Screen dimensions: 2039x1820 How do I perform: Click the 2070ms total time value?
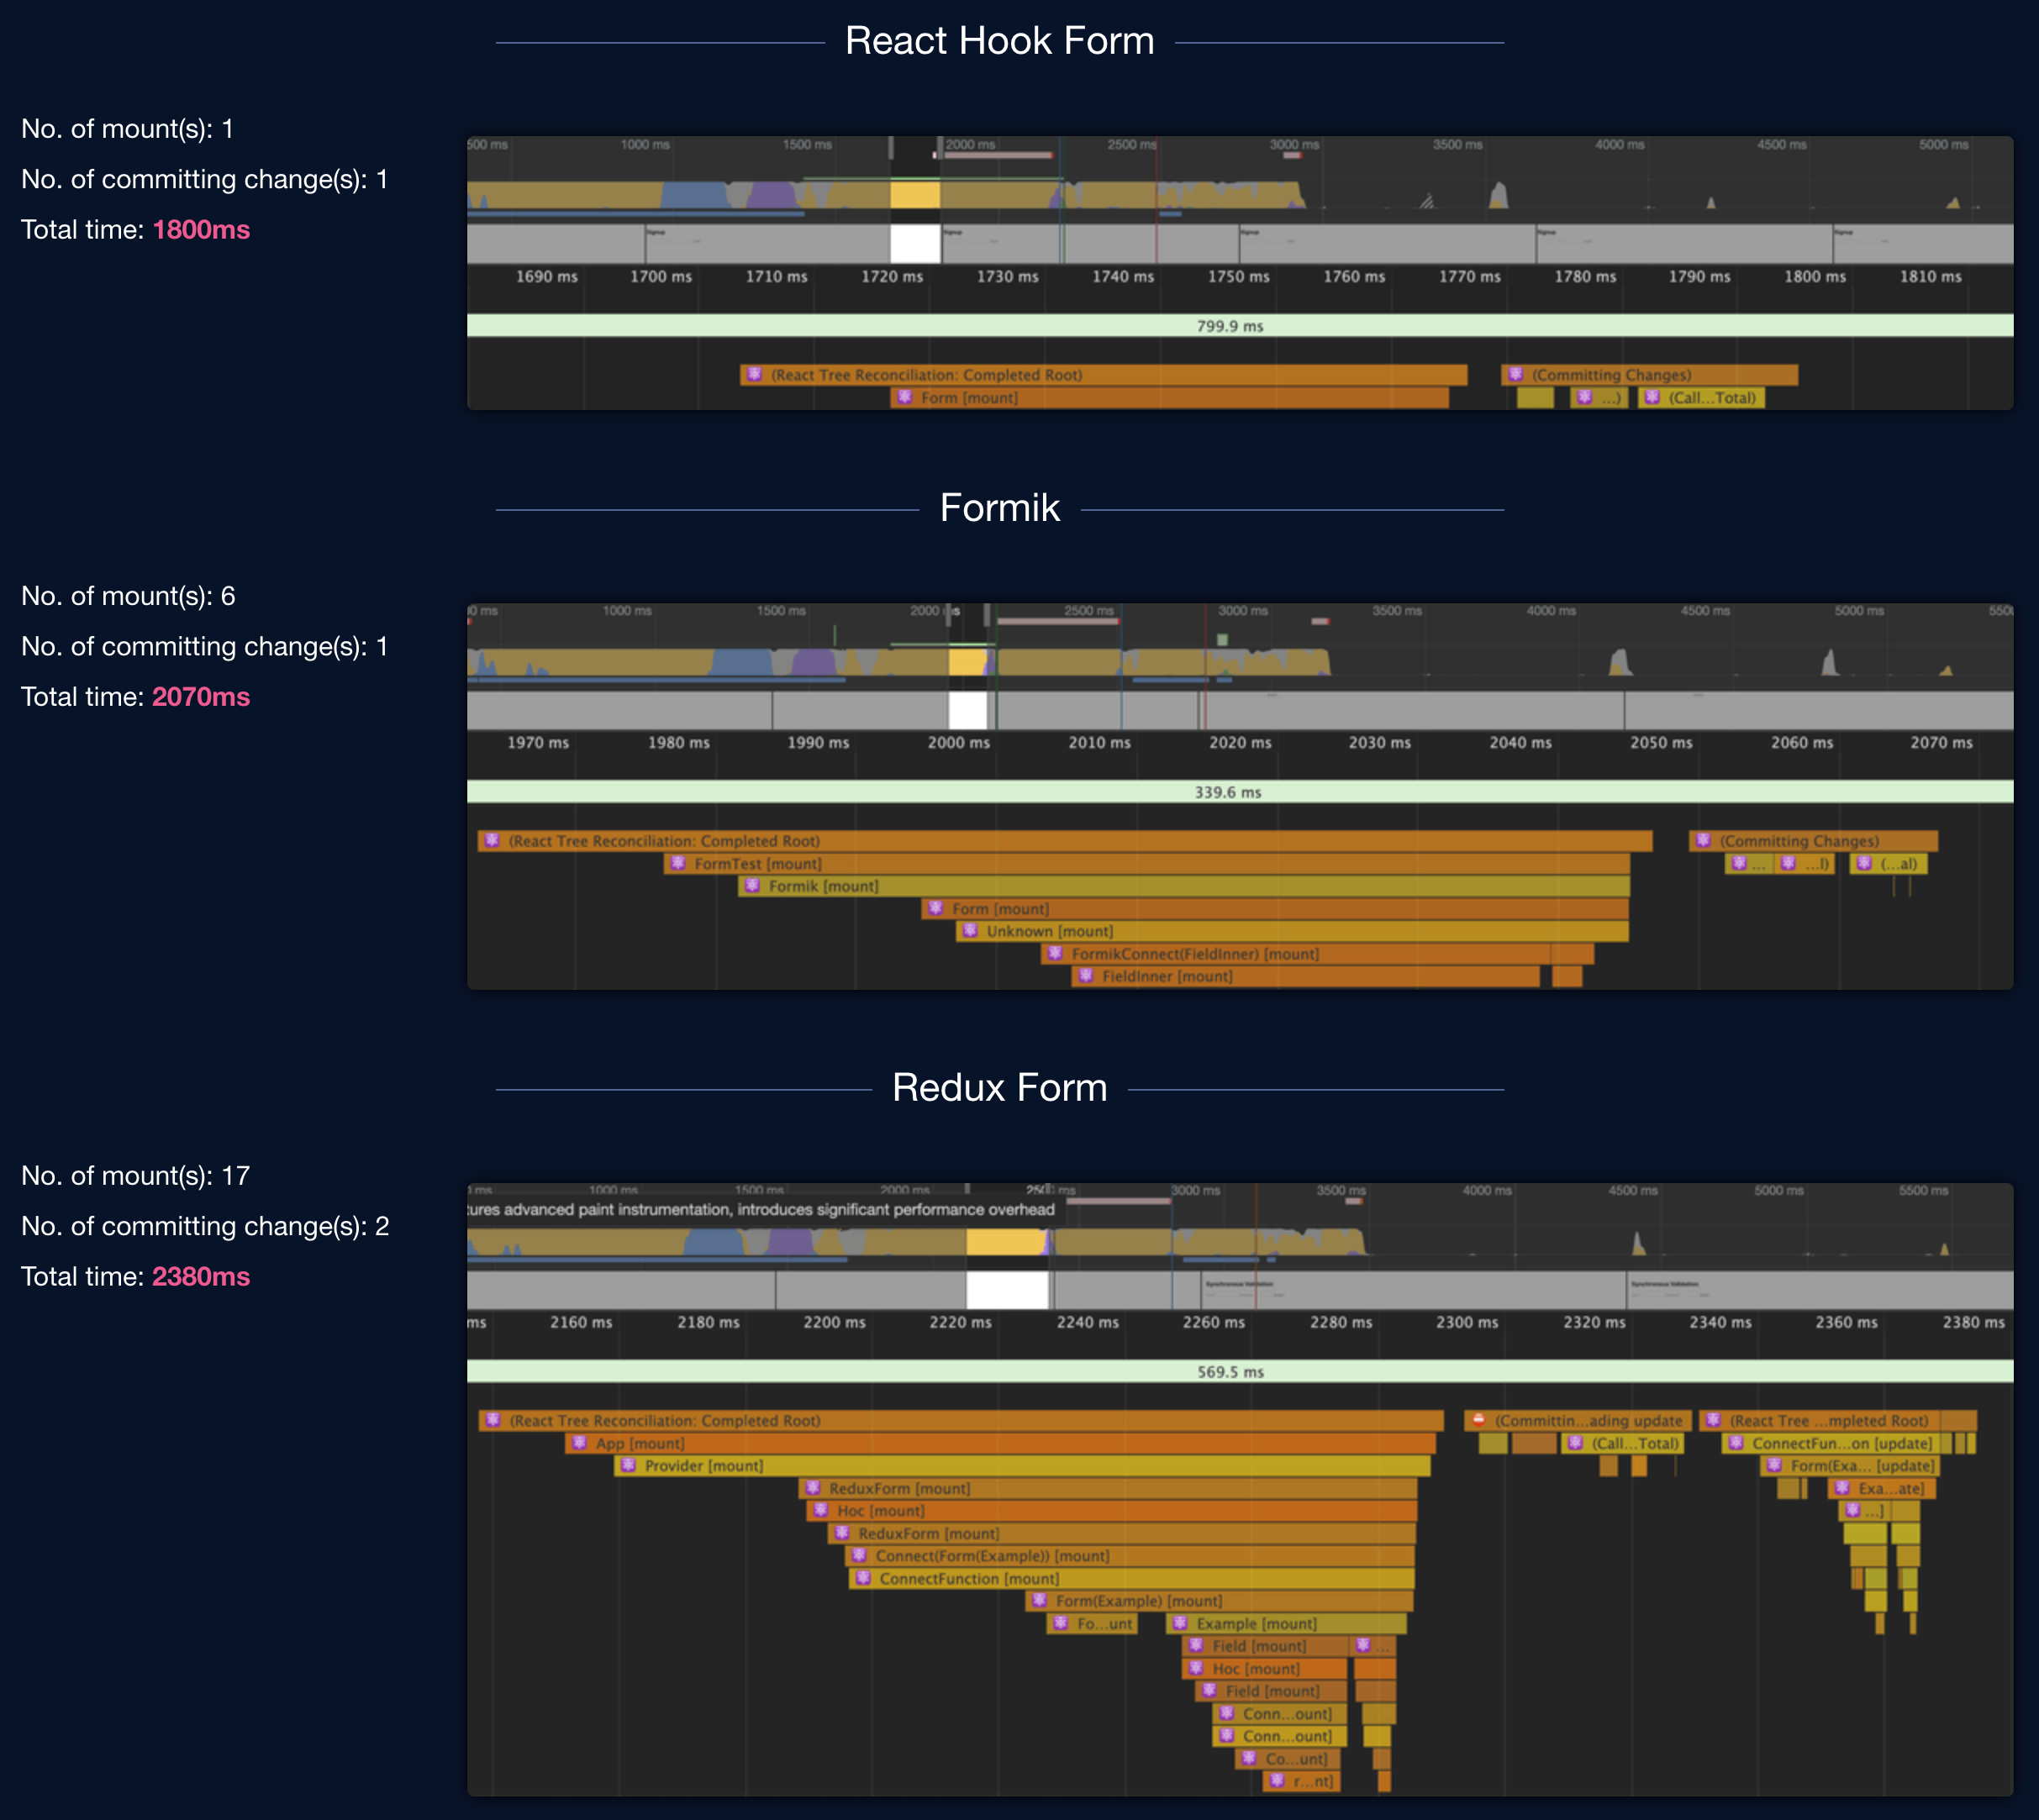click(201, 697)
